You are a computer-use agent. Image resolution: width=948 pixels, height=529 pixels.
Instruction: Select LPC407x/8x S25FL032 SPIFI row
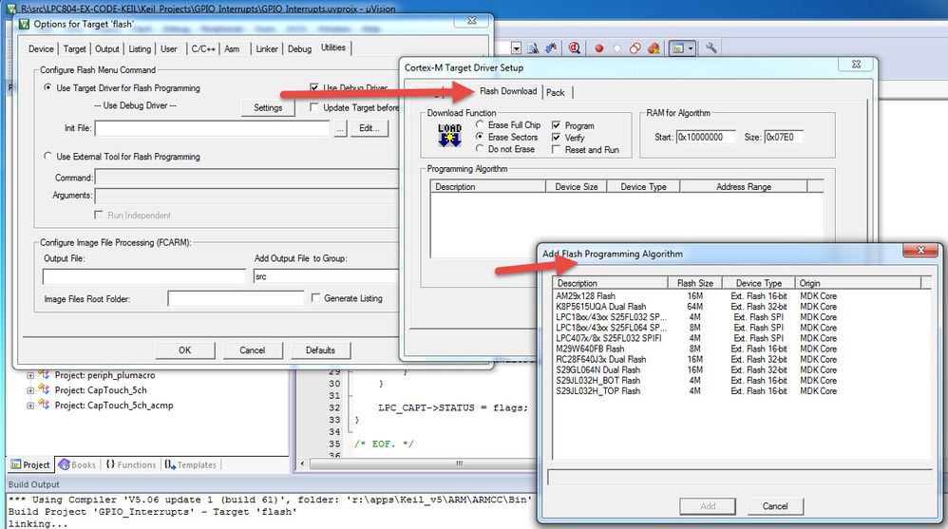[741, 338]
